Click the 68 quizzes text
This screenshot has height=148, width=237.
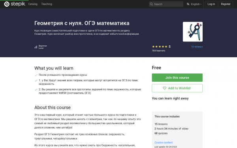(161, 133)
